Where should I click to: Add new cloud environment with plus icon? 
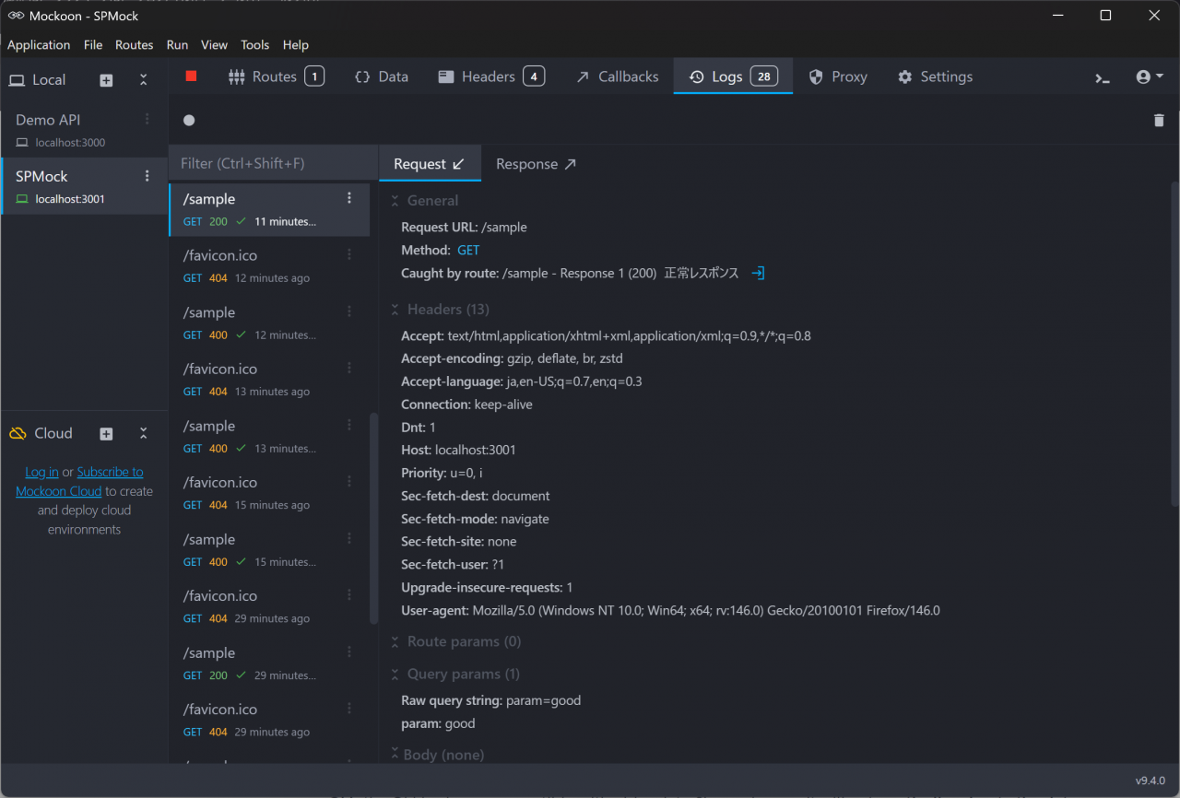pyautogui.click(x=106, y=434)
